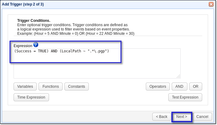Insert the OR operator
The height and width of the screenshot is (125, 217).
195,87
